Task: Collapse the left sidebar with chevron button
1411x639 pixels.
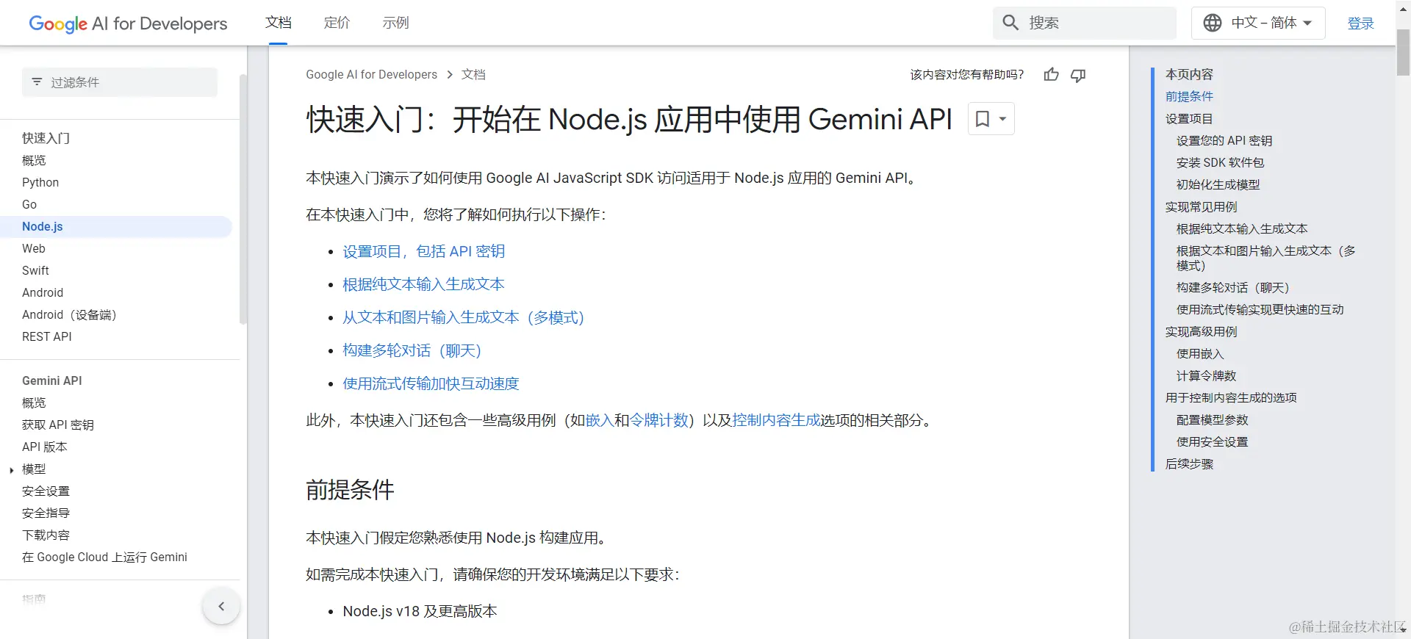Action: (x=221, y=606)
